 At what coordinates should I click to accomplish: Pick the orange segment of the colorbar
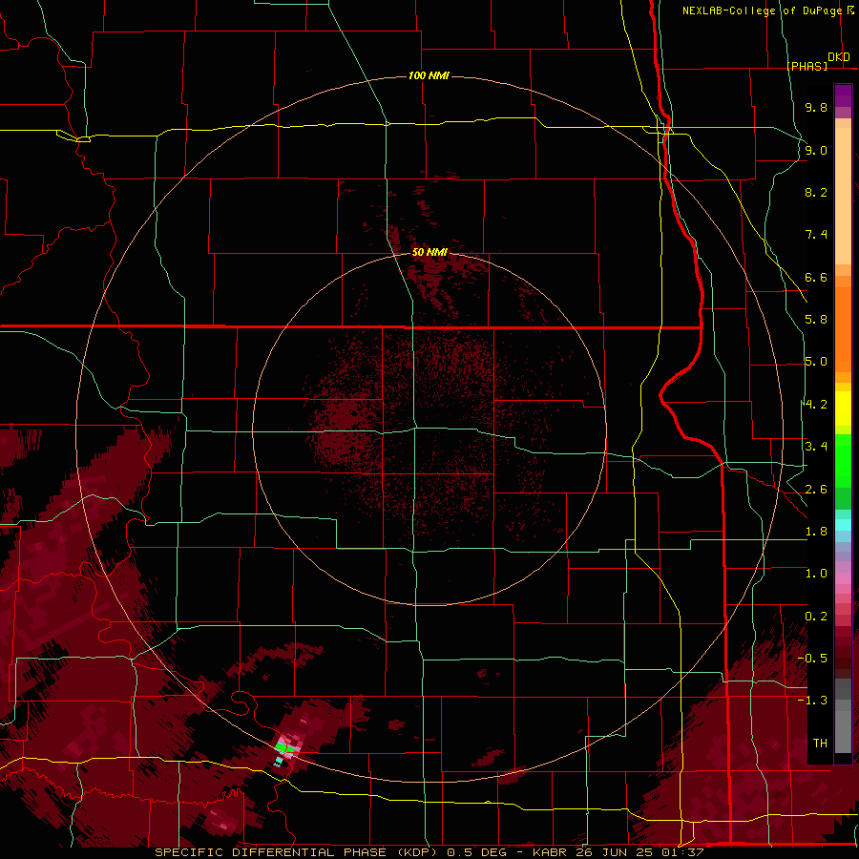click(843, 329)
